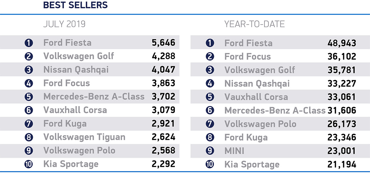The image size is (370, 184).
Task: Select the JULY 2019 column header
Action: (64, 24)
